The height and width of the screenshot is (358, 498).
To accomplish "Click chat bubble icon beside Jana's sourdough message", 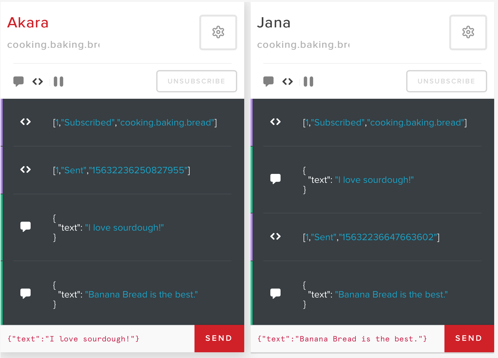I will [275, 179].
